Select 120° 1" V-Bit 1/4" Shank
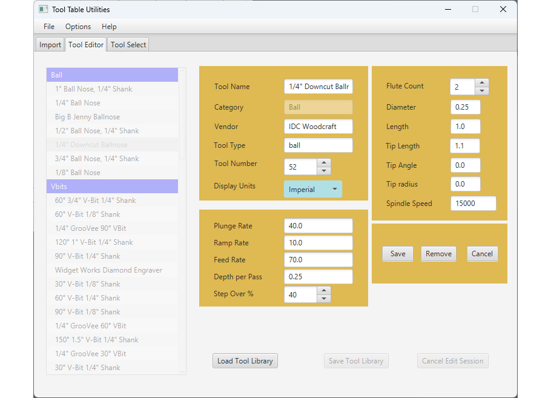The height and width of the screenshot is (398, 551). [112, 242]
